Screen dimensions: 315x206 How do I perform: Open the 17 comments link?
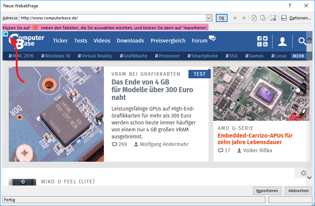(x=224, y=150)
